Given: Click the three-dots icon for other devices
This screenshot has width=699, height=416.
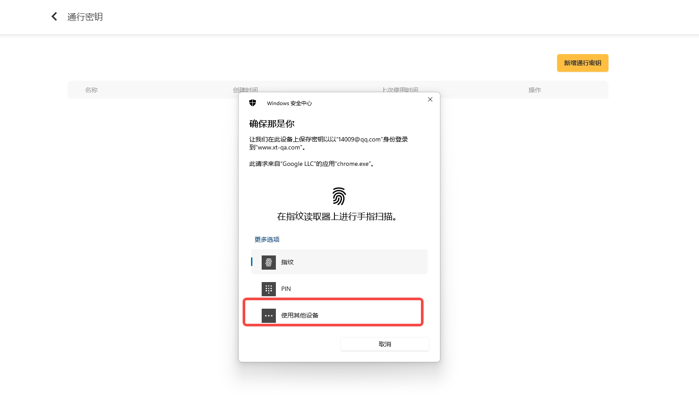Looking at the screenshot, I should [269, 316].
